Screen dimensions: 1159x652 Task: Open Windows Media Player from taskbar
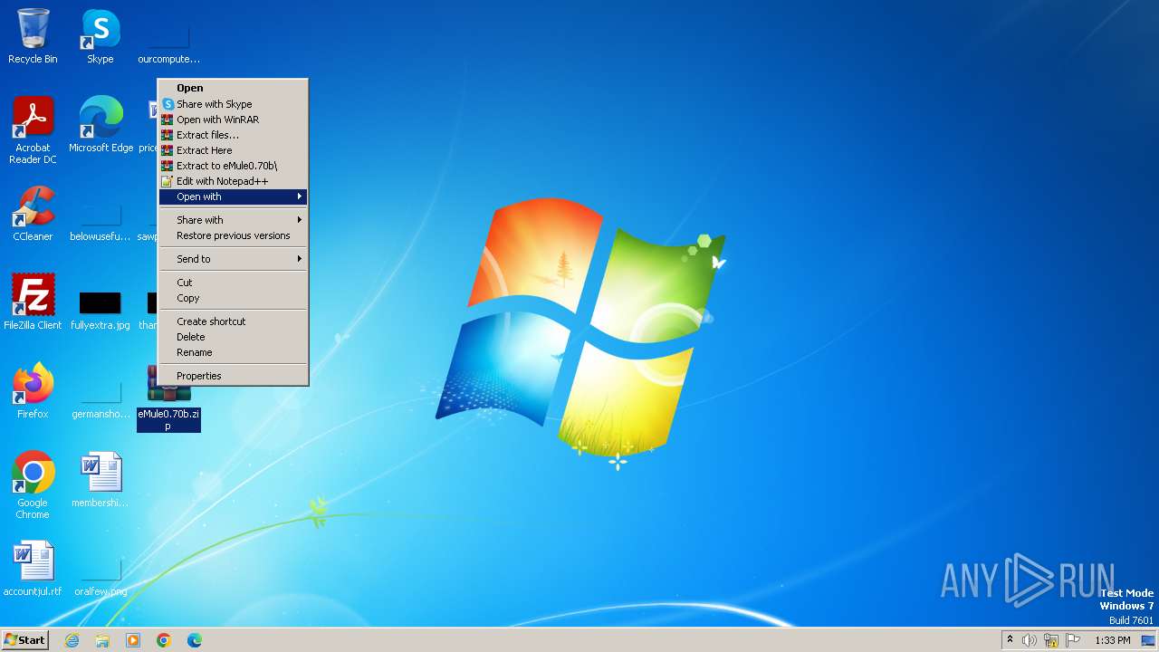click(x=133, y=640)
